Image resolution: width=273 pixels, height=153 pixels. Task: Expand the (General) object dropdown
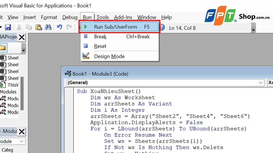(260, 83)
